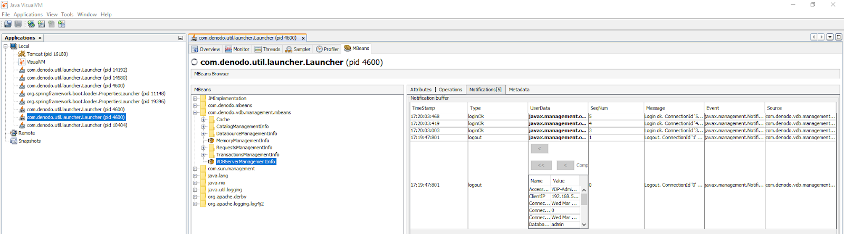Close the Launcher (pid 4600) document tab

tap(303, 38)
